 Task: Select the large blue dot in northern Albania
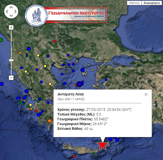(29, 49)
